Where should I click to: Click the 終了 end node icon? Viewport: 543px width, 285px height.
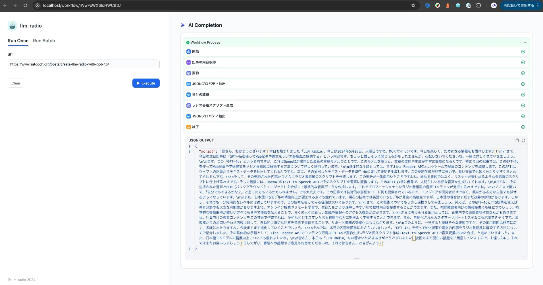(x=189, y=127)
